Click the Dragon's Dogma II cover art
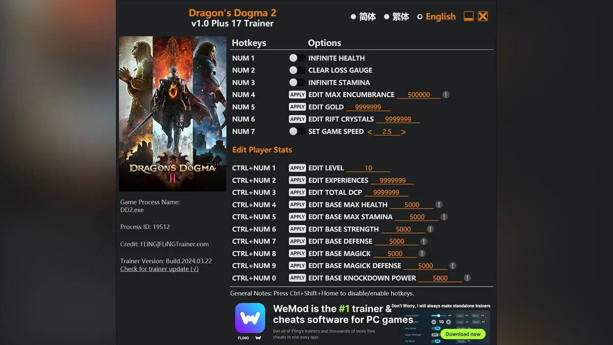 [173, 113]
